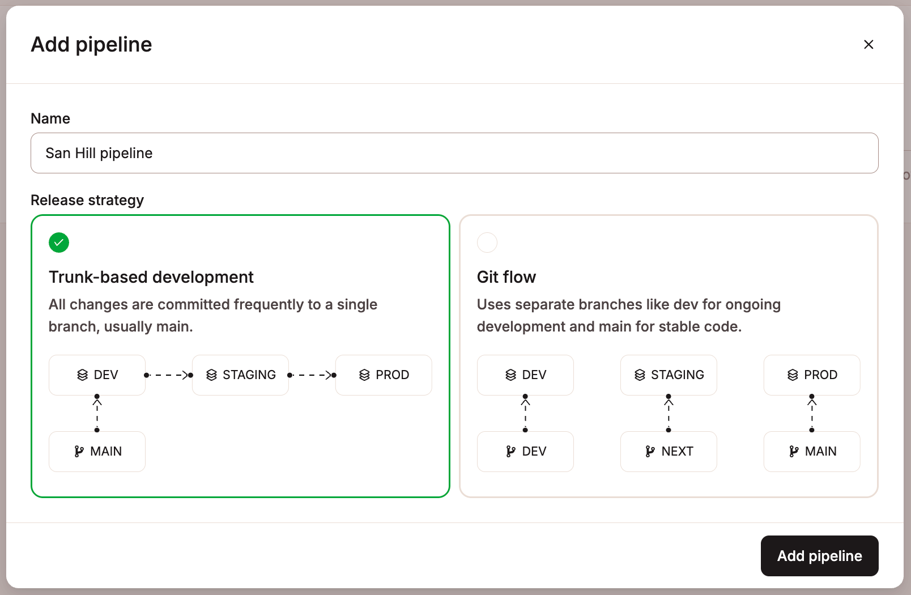This screenshot has height=595, width=911.
Task: Click the layers icon on Git flow's STAGING node
Action: pyautogui.click(x=641, y=375)
